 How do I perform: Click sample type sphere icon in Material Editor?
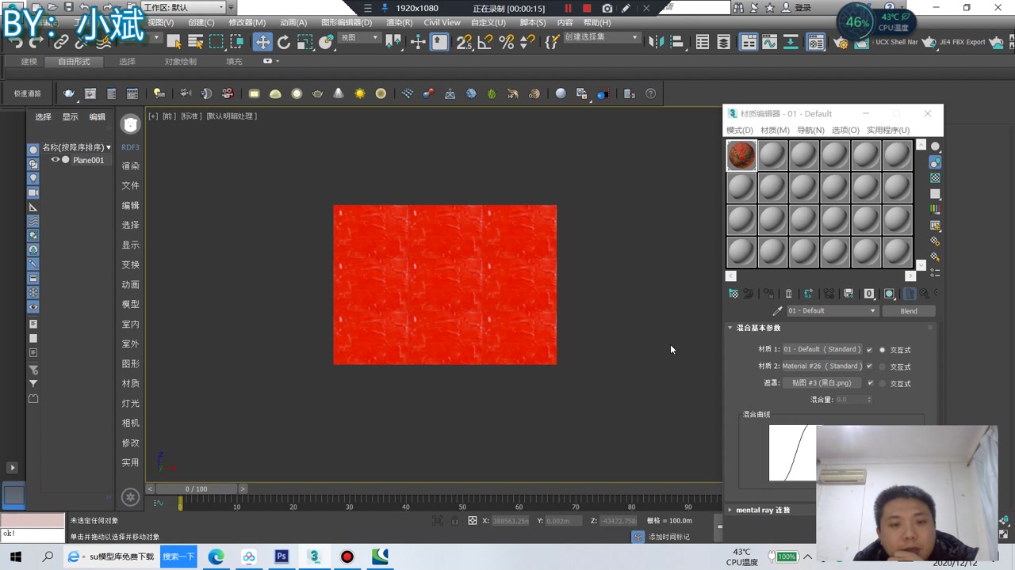click(x=936, y=146)
